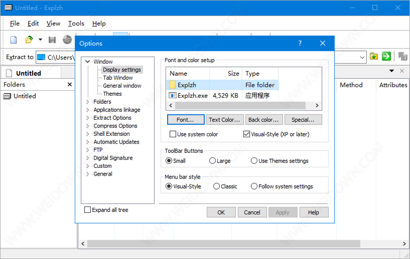Image resolution: width=410 pixels, height=259 pixels.
Task: Click the Help button in Options
Action: (x=314, y=212)
